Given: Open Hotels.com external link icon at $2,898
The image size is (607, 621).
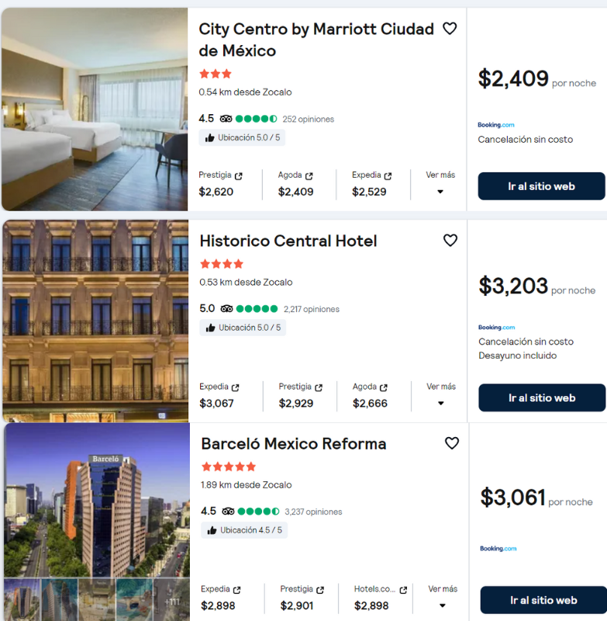Looking at the screenshot, I should (x=403, y=590).
